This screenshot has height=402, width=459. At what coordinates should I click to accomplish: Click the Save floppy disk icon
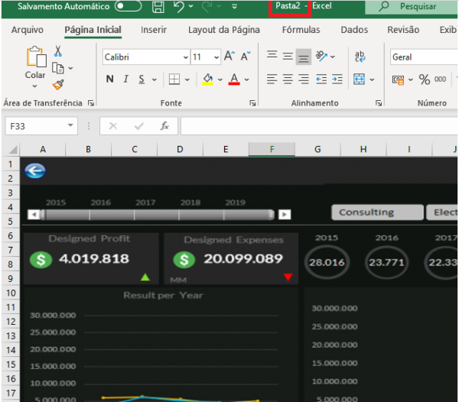(x=158, y=6)
